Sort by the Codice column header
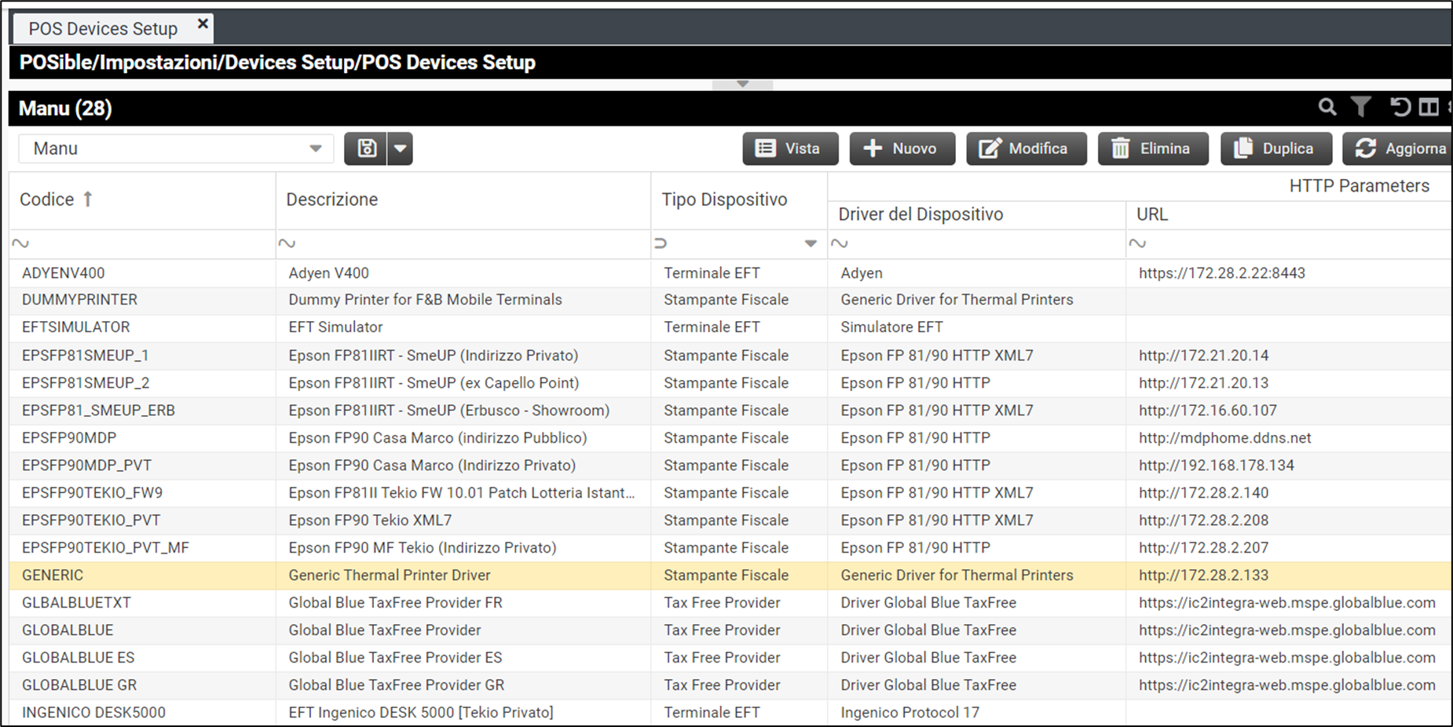 pos(47,199)
